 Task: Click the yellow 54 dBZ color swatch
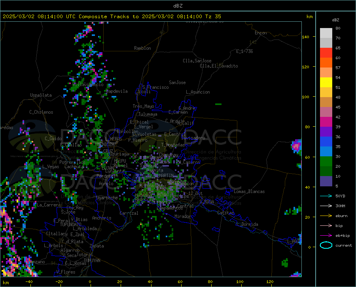pyautogui.click(x=326, y=83)
